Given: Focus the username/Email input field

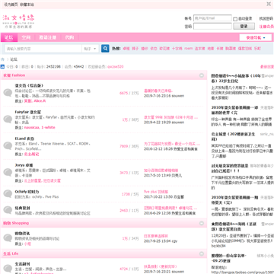Looking at the screenshot, I should point(212,18).
